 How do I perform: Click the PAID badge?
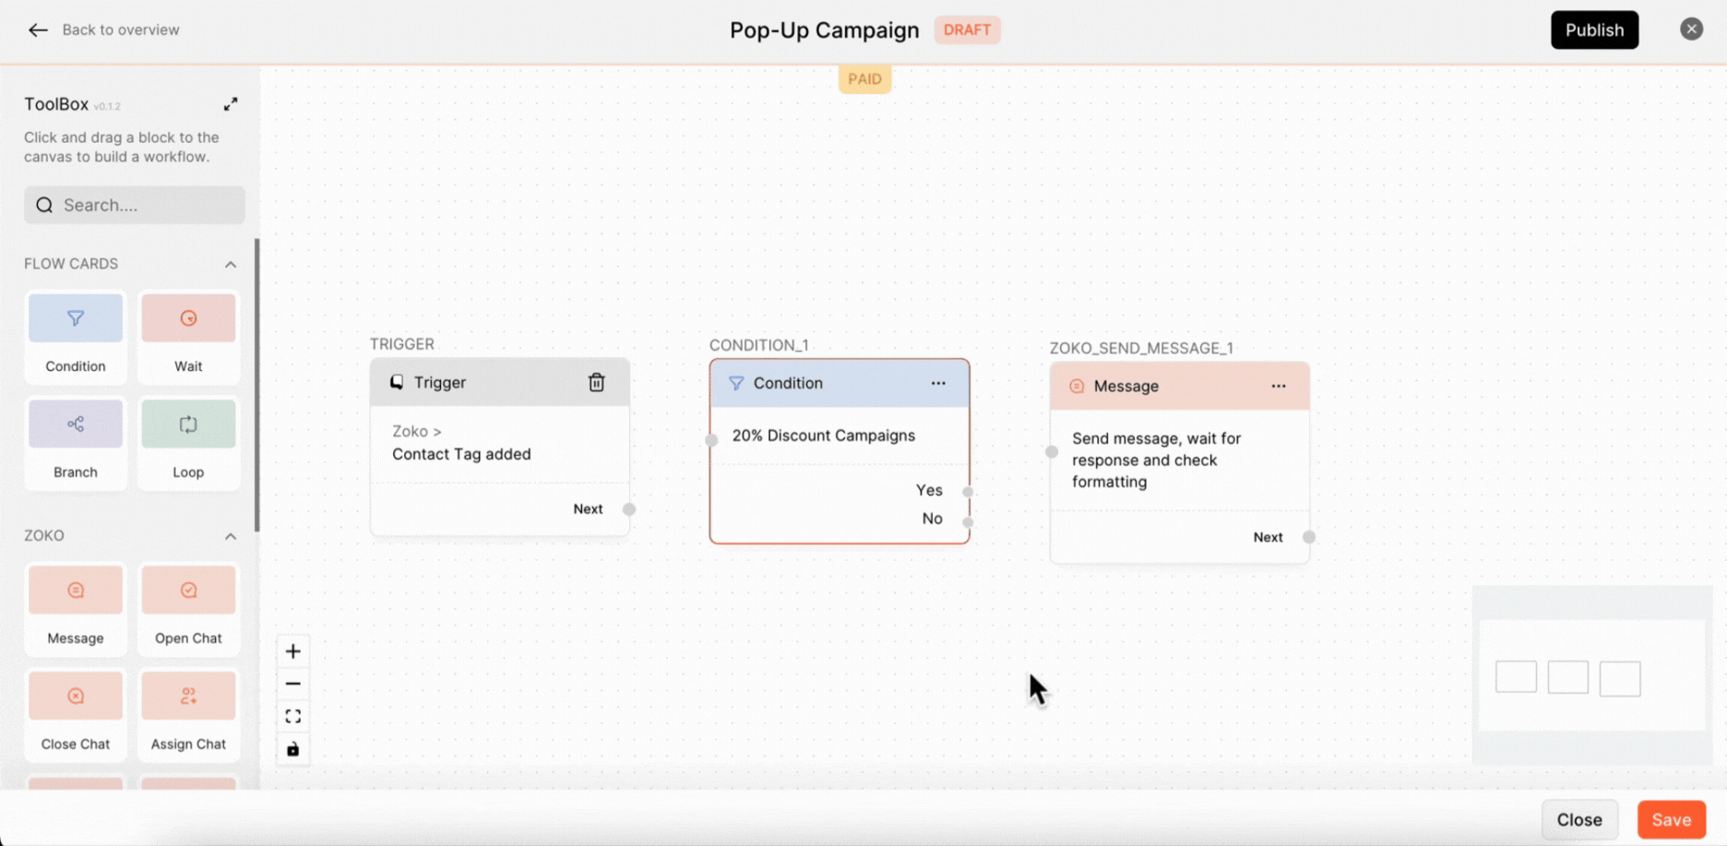point(864,79)
